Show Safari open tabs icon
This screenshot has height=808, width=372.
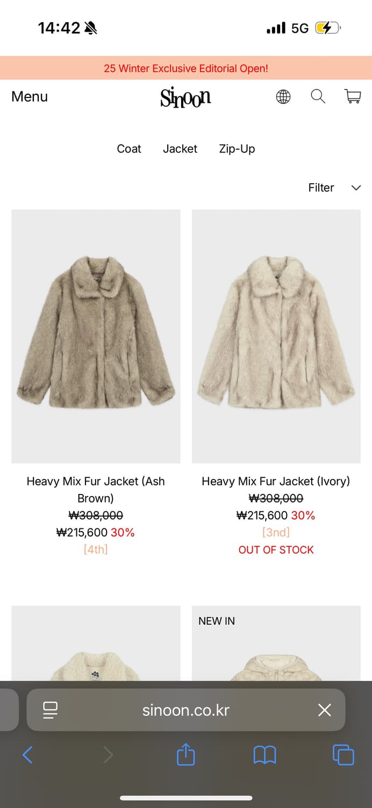pos(344,755)
